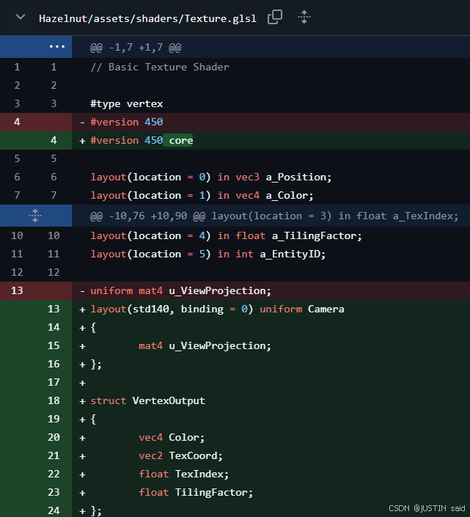Click the highlighted "core" token
This screenshot has height=517, width=470.
pos(180,140)
